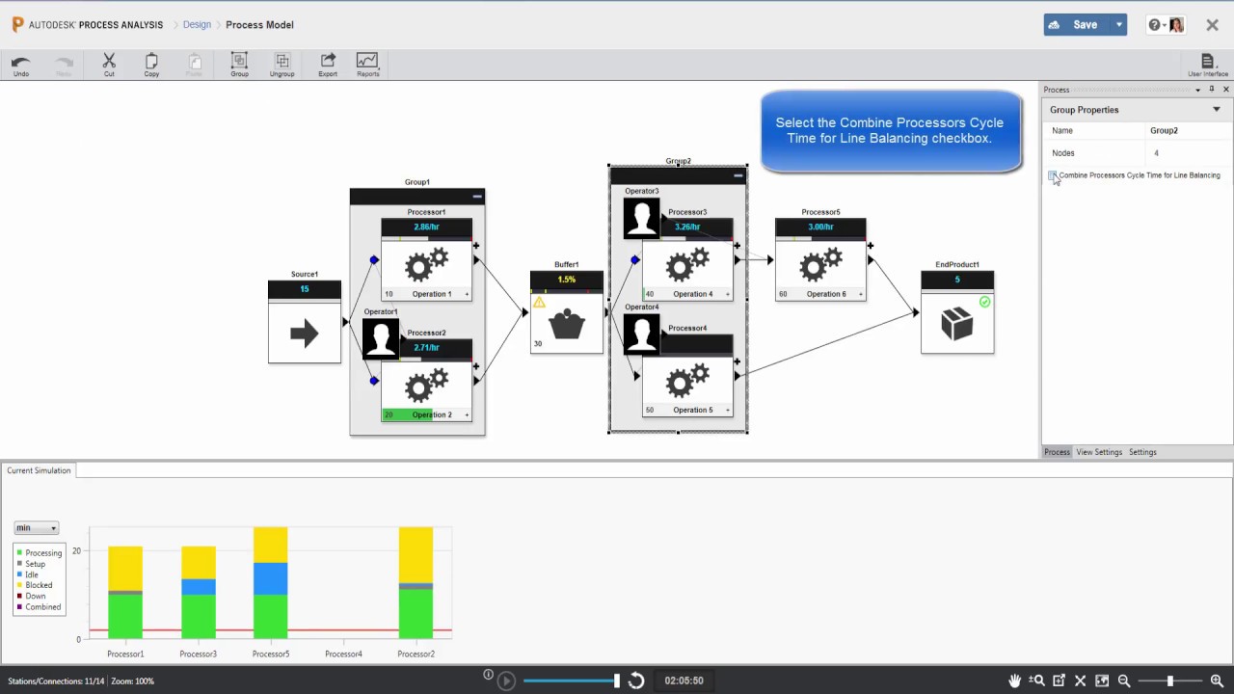Select the Operator4 person icon
This screenshot has height=694, width=1234.
click(642, 334)
